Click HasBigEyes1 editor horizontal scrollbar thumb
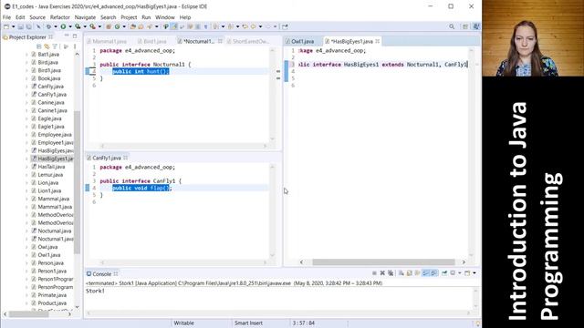 pos(383,261)
